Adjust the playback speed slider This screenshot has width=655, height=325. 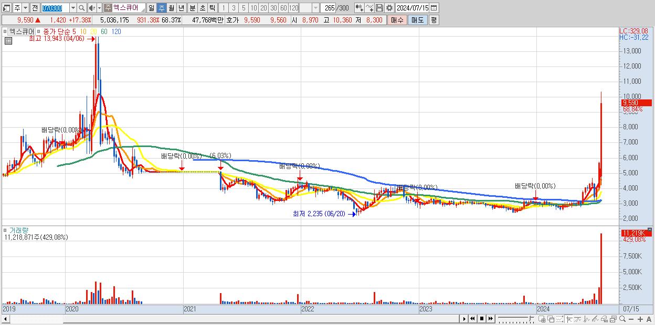click(x=516, y=319)
